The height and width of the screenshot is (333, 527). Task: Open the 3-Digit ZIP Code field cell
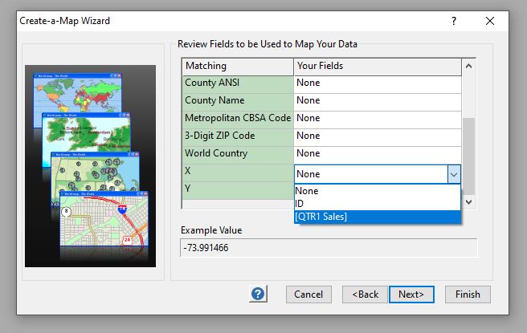click(x=377, y=136)
